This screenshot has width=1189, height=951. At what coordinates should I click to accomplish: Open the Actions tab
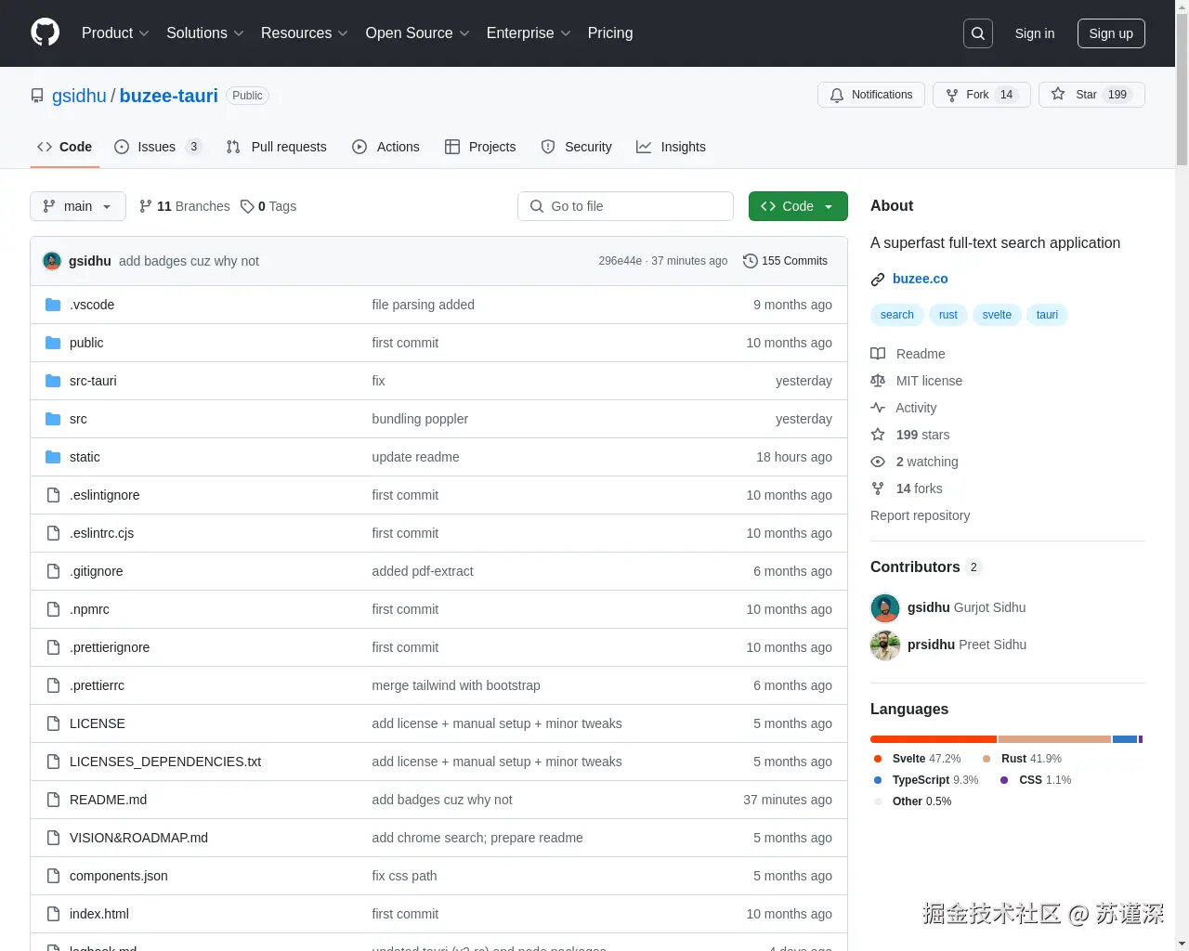[386, 147]
